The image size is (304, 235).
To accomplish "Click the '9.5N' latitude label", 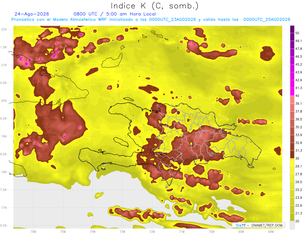I will pyautogui.click(x=4, y=118).
